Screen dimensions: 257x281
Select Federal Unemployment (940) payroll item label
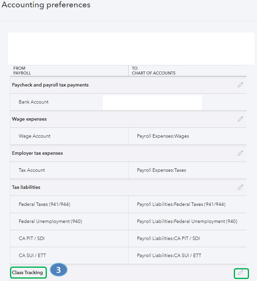click(x=50, y=221)
